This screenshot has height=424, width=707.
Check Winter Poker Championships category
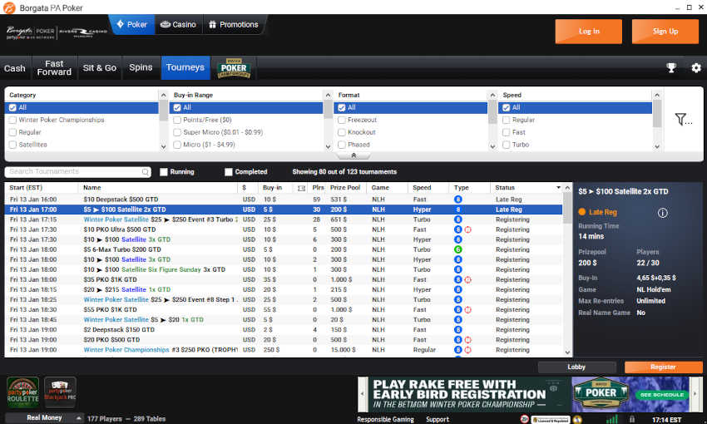point(12,120)
